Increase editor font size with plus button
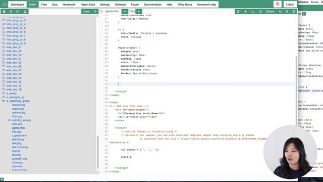The width and height of the screenshot is (323, 182). [139, 11]
